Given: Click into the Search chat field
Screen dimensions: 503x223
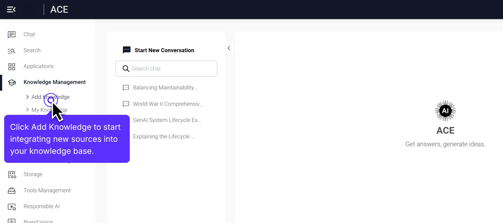Looking at the screenshot, I should click(170, 69).
